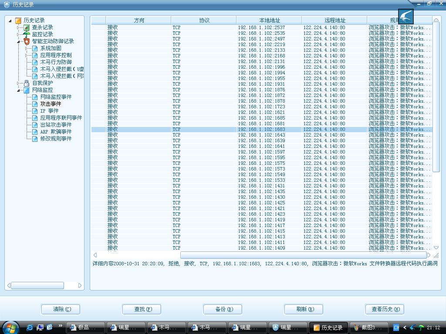Image resolution: width=446 pixels, height=334 pixels.
Task: Select row with local address 192.168.1.102:1683
Action: tap(262, 129)
